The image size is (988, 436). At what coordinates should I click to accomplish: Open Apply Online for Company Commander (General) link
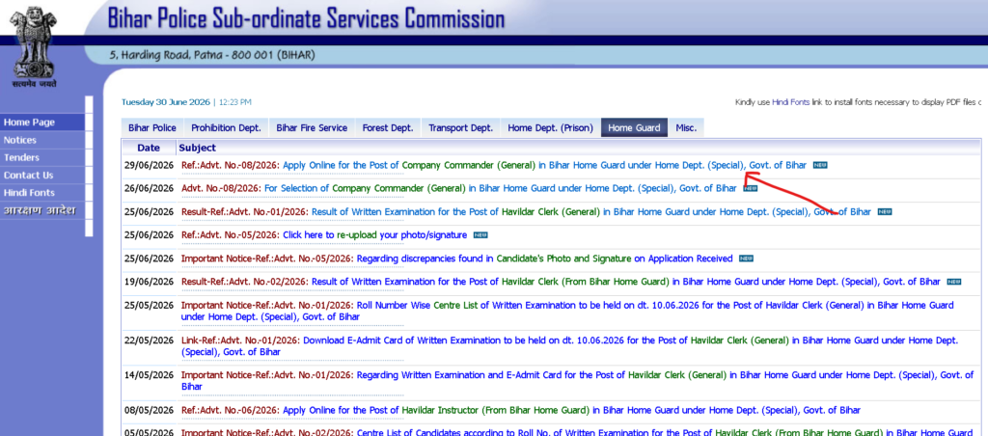(x=544, y=165)
